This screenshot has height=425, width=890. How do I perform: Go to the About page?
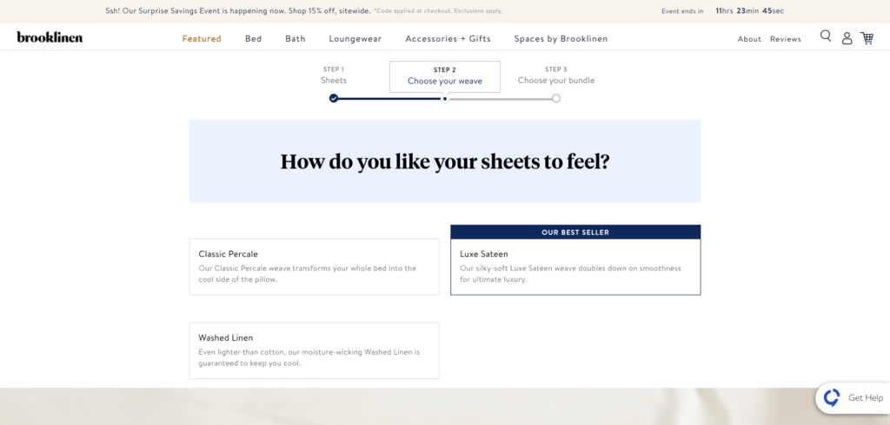point(749,39)
